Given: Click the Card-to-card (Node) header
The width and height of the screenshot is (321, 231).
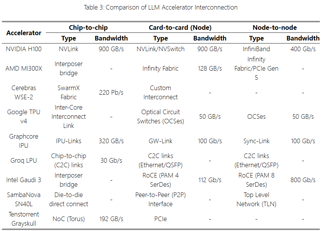Looking at the screenshot, I should pyautogui.click(x=180, y=27).
